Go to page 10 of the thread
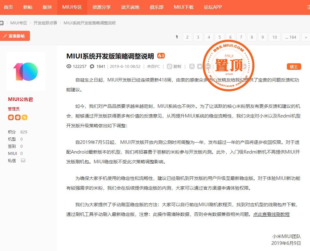The image size is (310, 251). [275, 37]
